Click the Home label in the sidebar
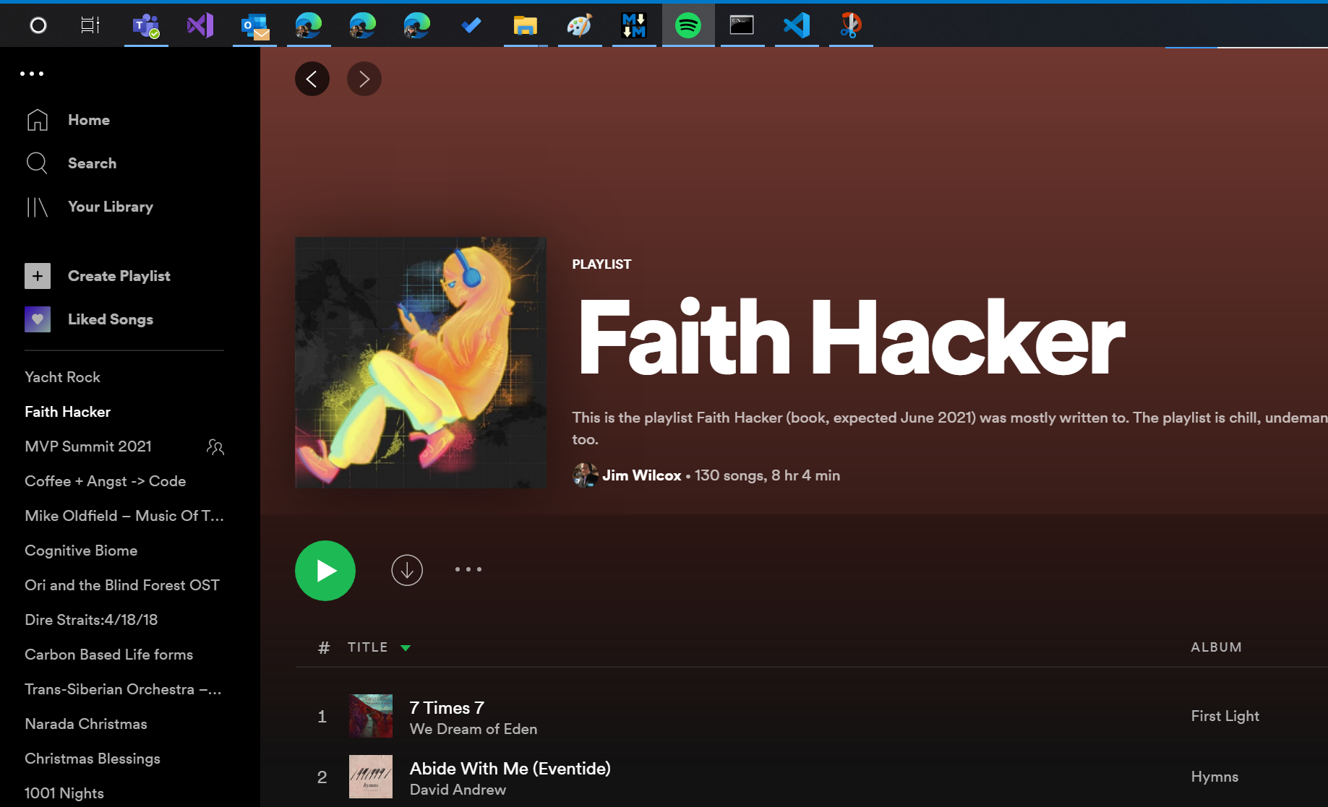The width and height of the screenshot is (1328, 807). tap(89, 120)
